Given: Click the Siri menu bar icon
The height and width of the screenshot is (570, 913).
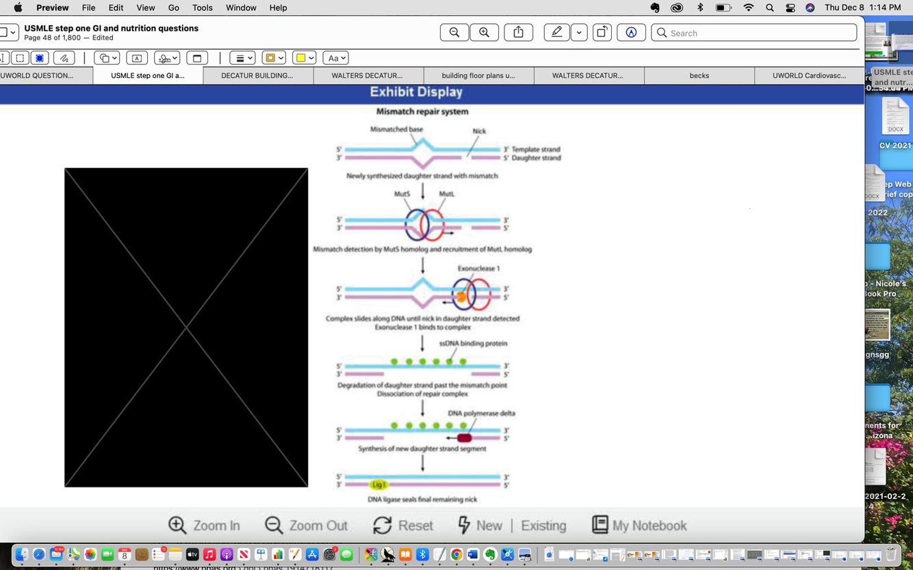Looking at the screenshot, I should [x=810, y=8].
